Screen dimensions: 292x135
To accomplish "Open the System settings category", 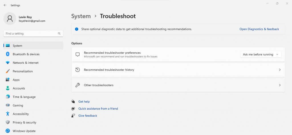I will (x=33, y=45).
